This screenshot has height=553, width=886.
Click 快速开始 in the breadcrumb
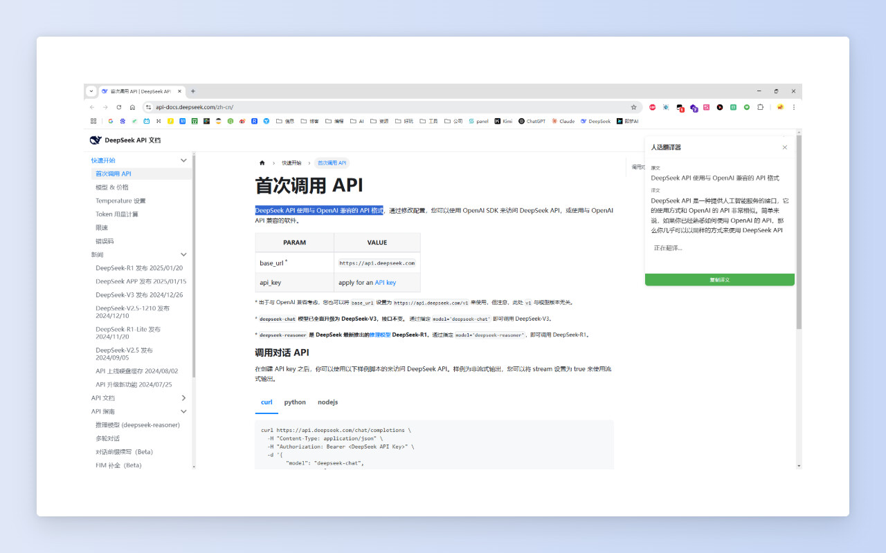point(291,163)
